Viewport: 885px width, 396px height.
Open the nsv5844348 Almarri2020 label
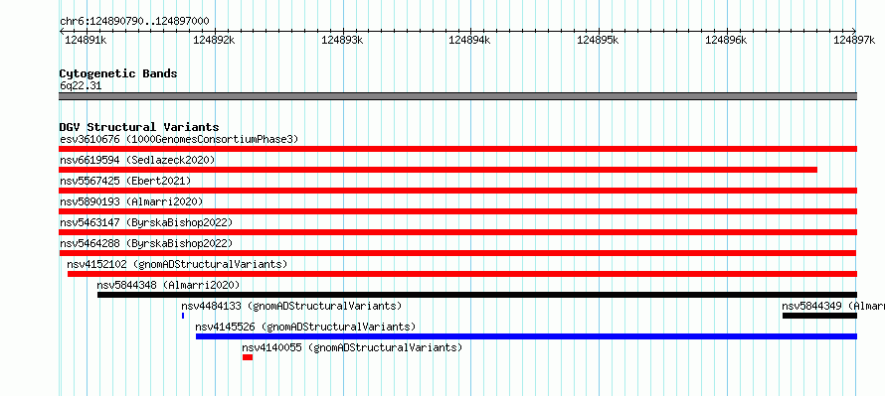(x=168, y=285)
